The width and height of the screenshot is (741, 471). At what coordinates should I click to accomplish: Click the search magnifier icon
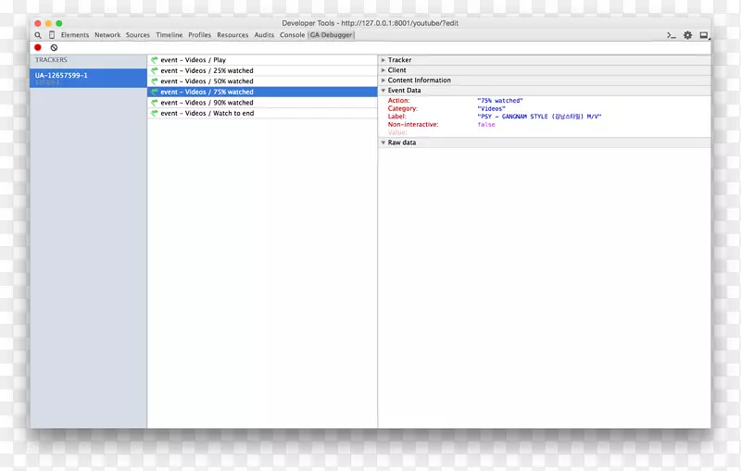[38, 35]
